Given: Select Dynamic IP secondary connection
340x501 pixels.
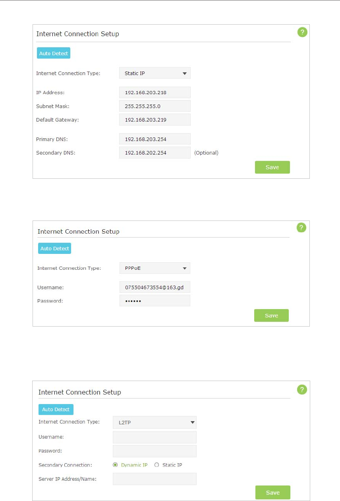Looking at the screenshot, I should coord(116,465).
